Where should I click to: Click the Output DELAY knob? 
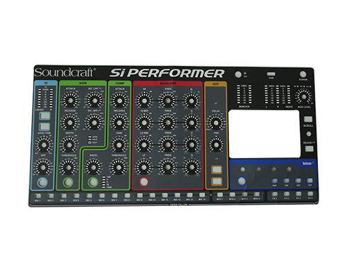[216, 123]
